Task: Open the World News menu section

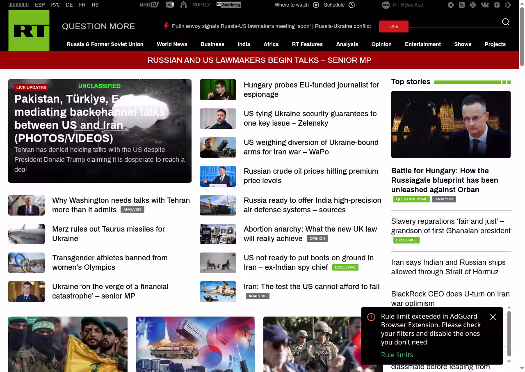Action: (172, 44)
